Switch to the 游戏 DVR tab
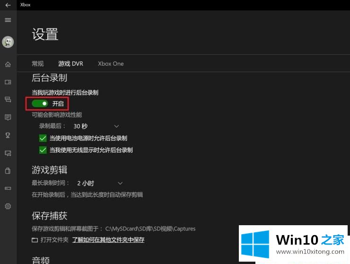The height and width of the screenshot is (264, 350). coord(70,64)
